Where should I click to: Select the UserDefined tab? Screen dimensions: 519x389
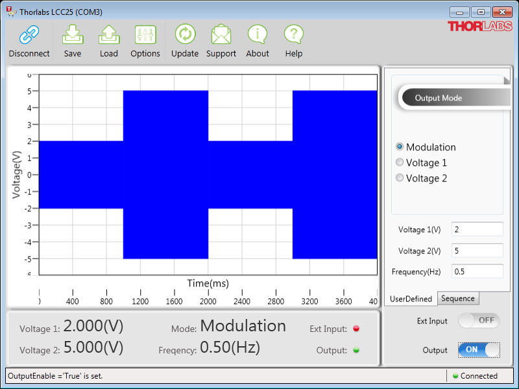click(x=410, y=299)
